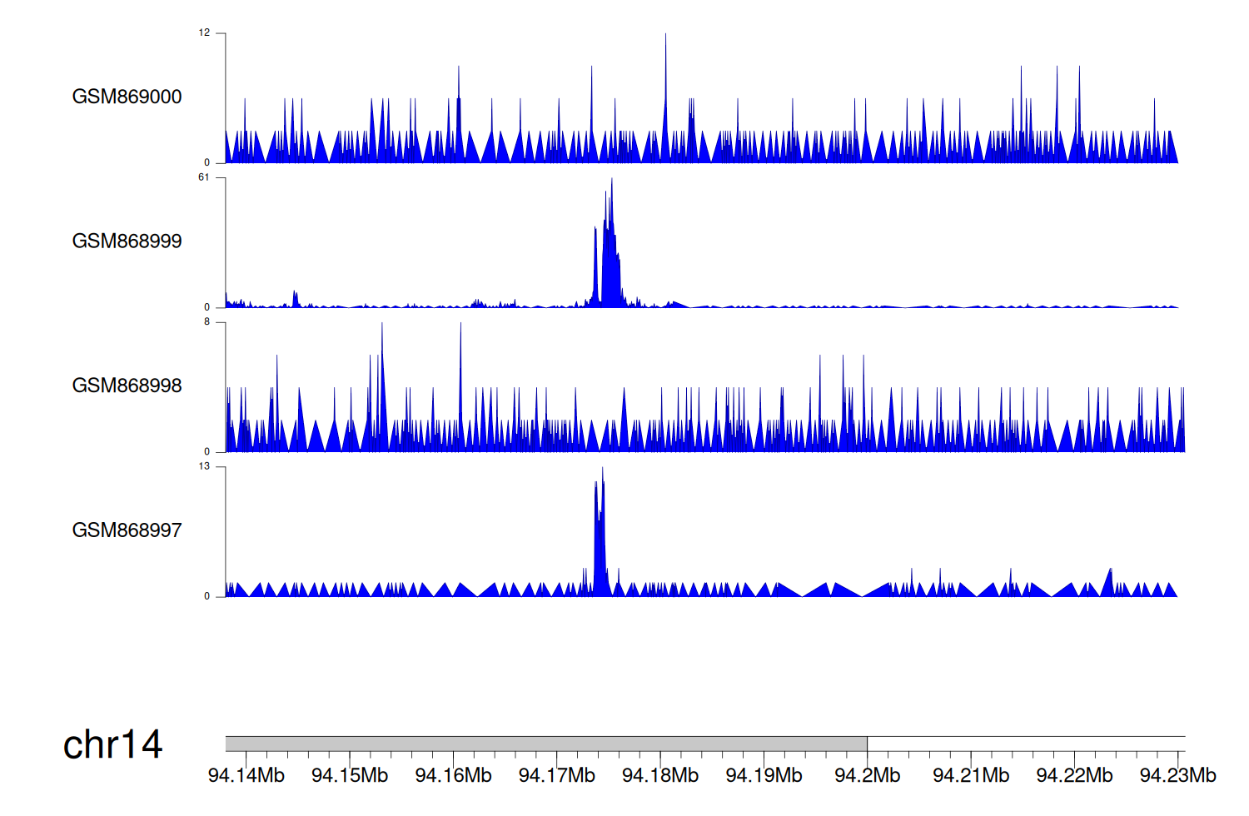
Task: Select the 94.15Mb position label
Action: tap(350, 776)
